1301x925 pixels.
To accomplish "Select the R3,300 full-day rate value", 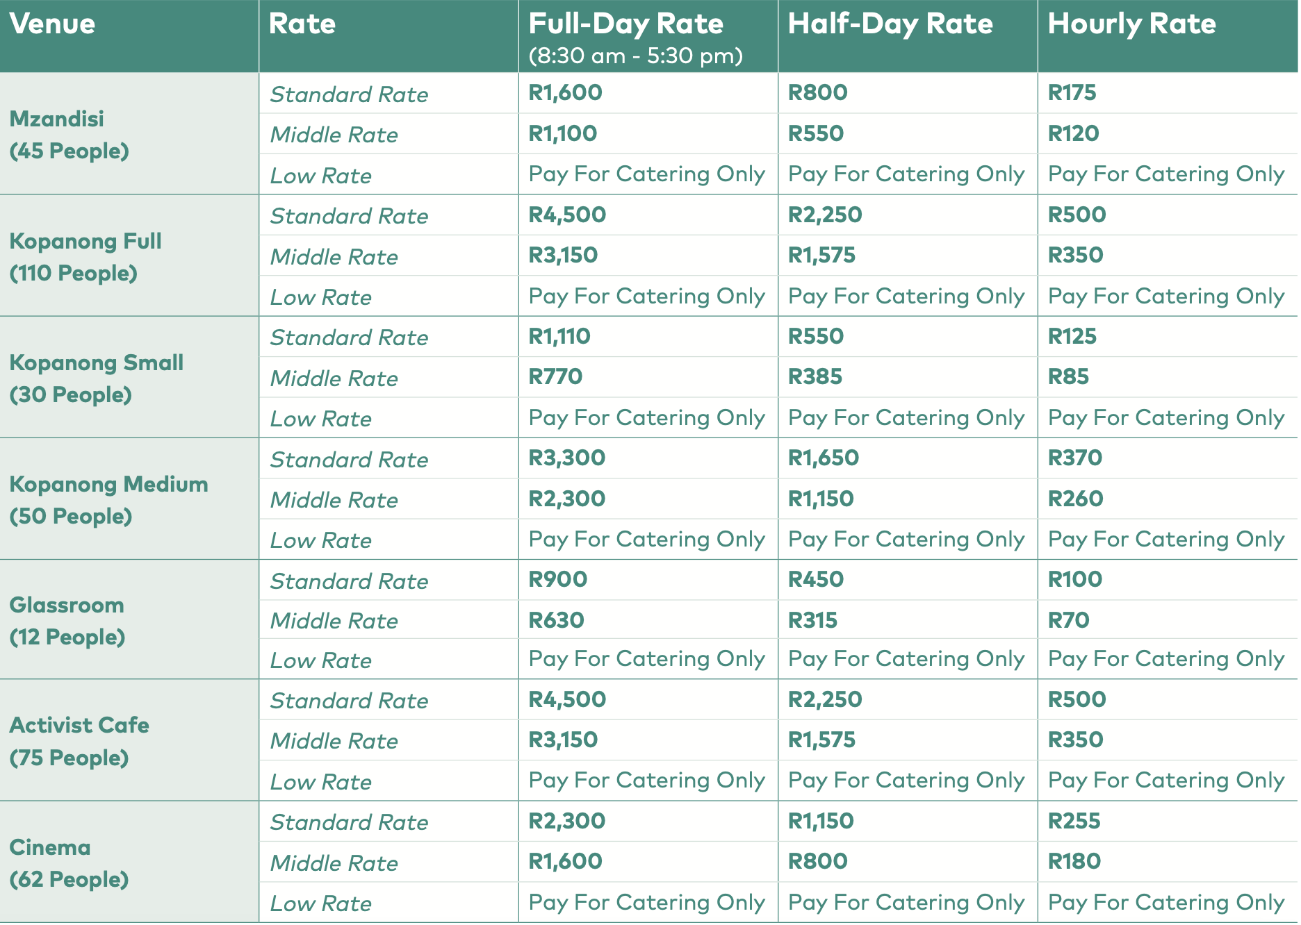I will pos(566,458).
